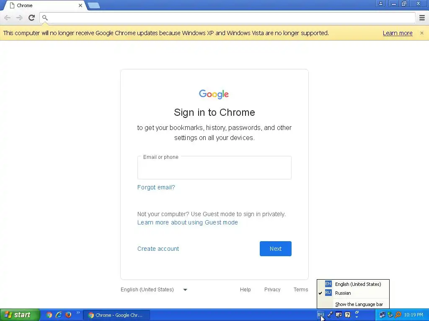
Task: Choose English (United States) input language
Action: pos(353,284)
